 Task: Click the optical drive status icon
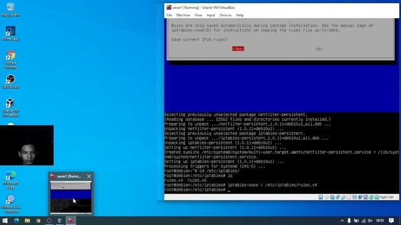326,197
